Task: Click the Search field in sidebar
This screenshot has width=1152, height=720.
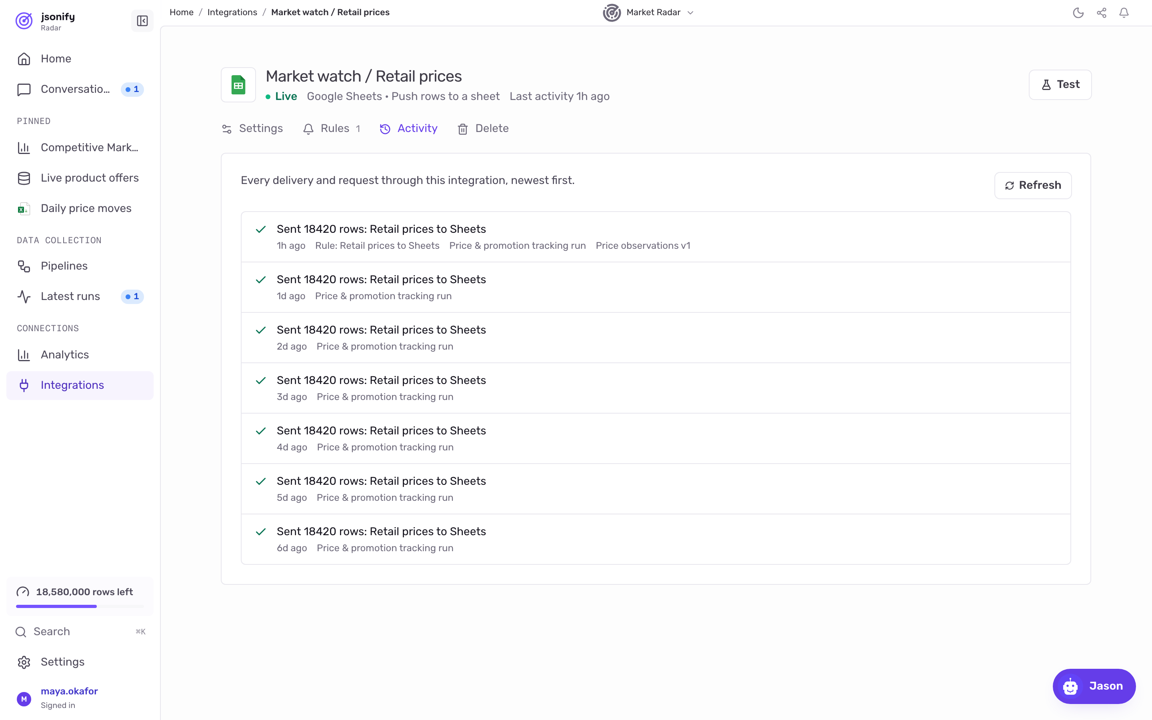Action: (80, 632)
